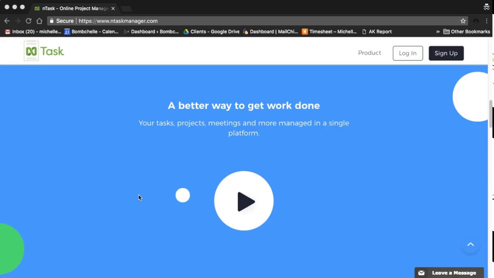
Task: Go to browser home page
Action: [x=39, y=21]
